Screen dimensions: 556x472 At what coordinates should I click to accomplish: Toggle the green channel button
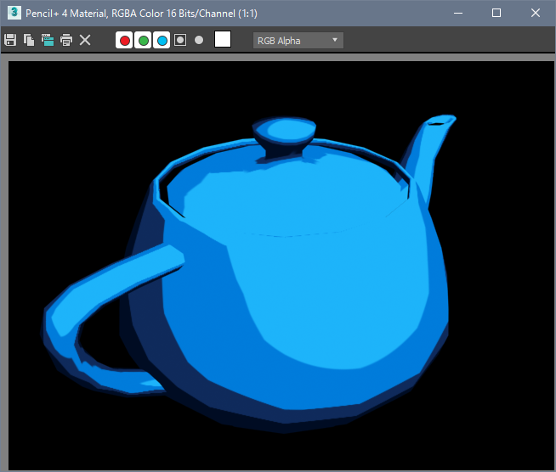coord(143,40)
